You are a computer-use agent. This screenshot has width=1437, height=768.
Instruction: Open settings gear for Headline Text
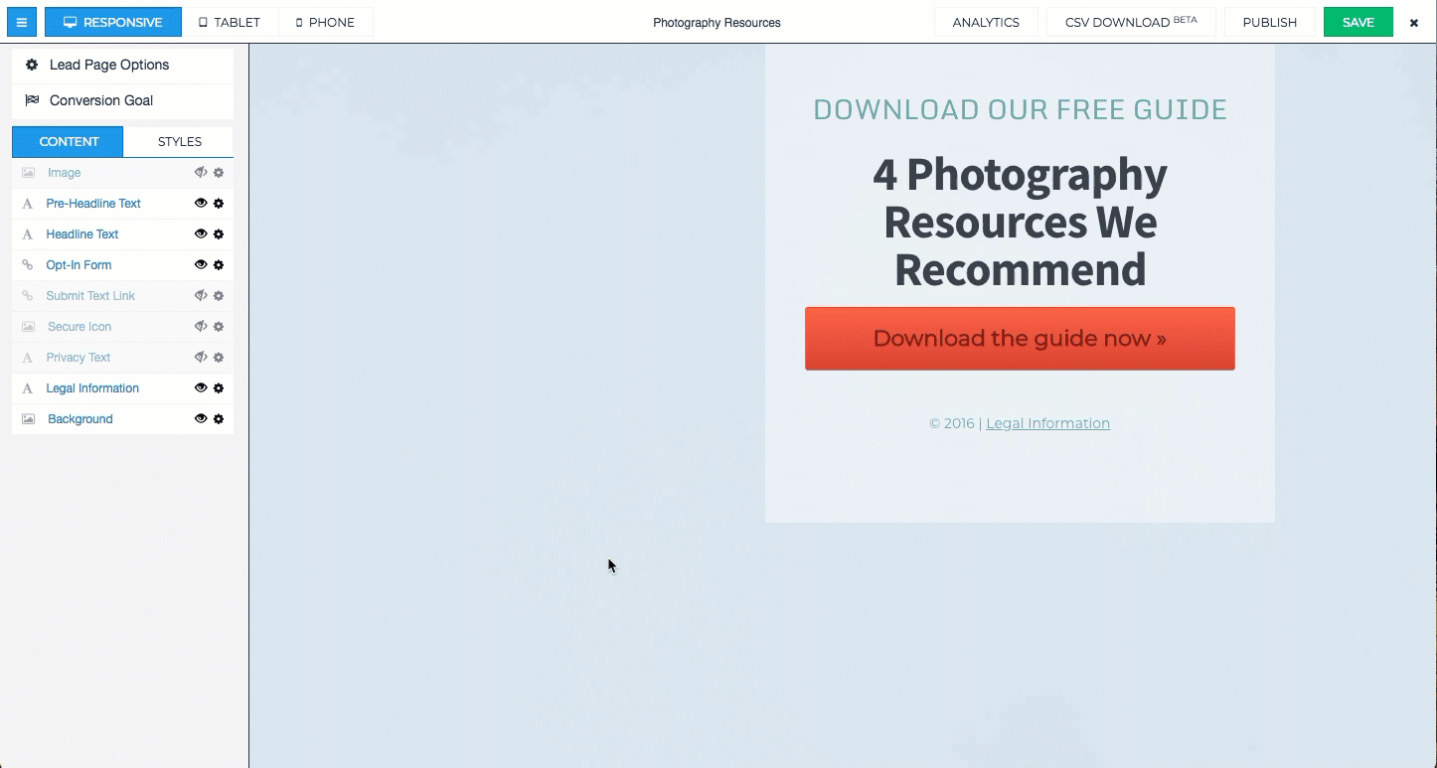tap(219, 233)
